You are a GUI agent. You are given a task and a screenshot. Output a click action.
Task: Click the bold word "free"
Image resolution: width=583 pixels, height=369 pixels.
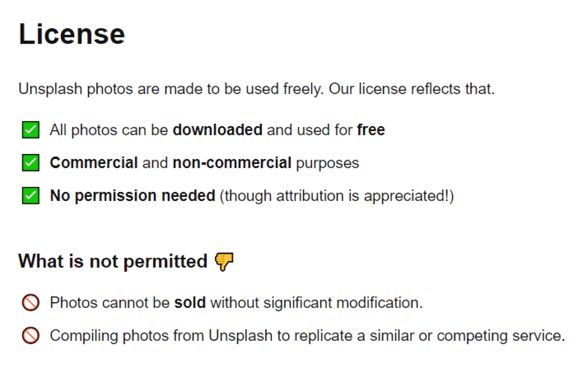pos(371,130)
